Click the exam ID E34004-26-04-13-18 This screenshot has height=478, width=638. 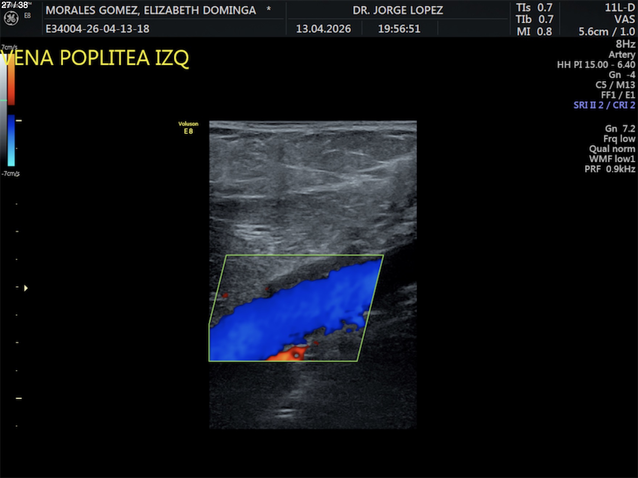click(98, 29)
